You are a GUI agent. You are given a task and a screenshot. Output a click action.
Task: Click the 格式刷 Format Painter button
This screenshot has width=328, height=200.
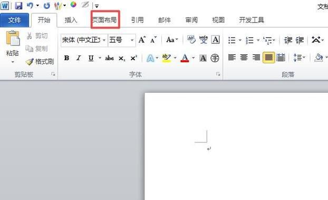pyautogui.click(x=40, y=62)
